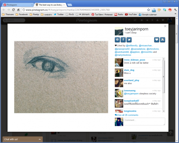Click browser forward arrow

tap(9, 10)
